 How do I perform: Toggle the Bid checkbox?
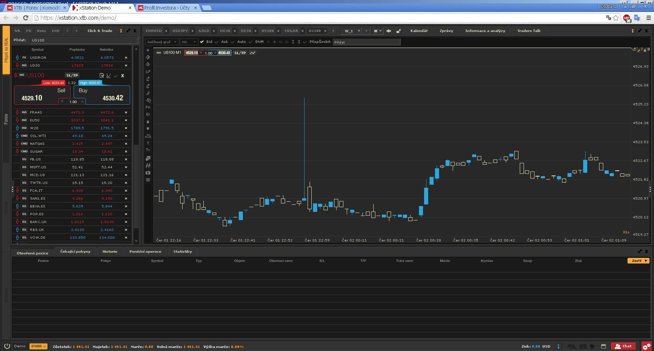pos(202,42)
